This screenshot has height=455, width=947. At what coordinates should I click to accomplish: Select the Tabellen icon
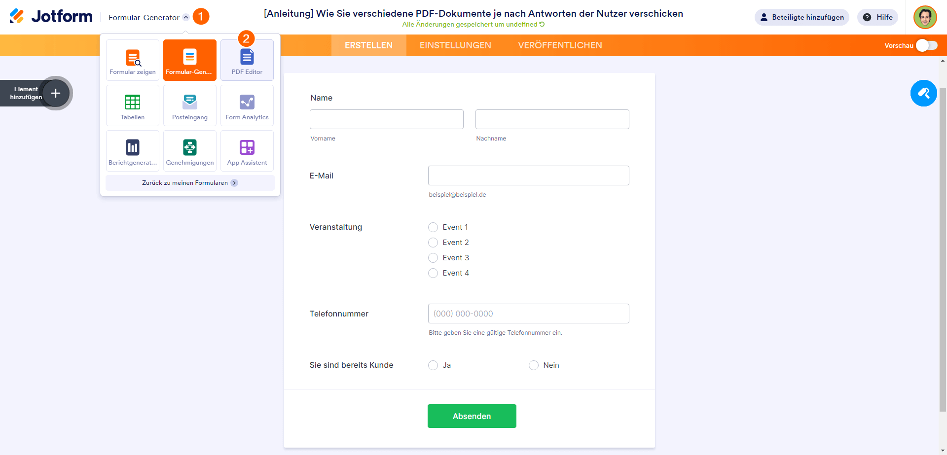click(132, 105)
